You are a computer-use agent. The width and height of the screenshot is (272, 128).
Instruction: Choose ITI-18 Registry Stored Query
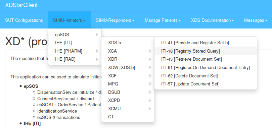tap(206, 51)
